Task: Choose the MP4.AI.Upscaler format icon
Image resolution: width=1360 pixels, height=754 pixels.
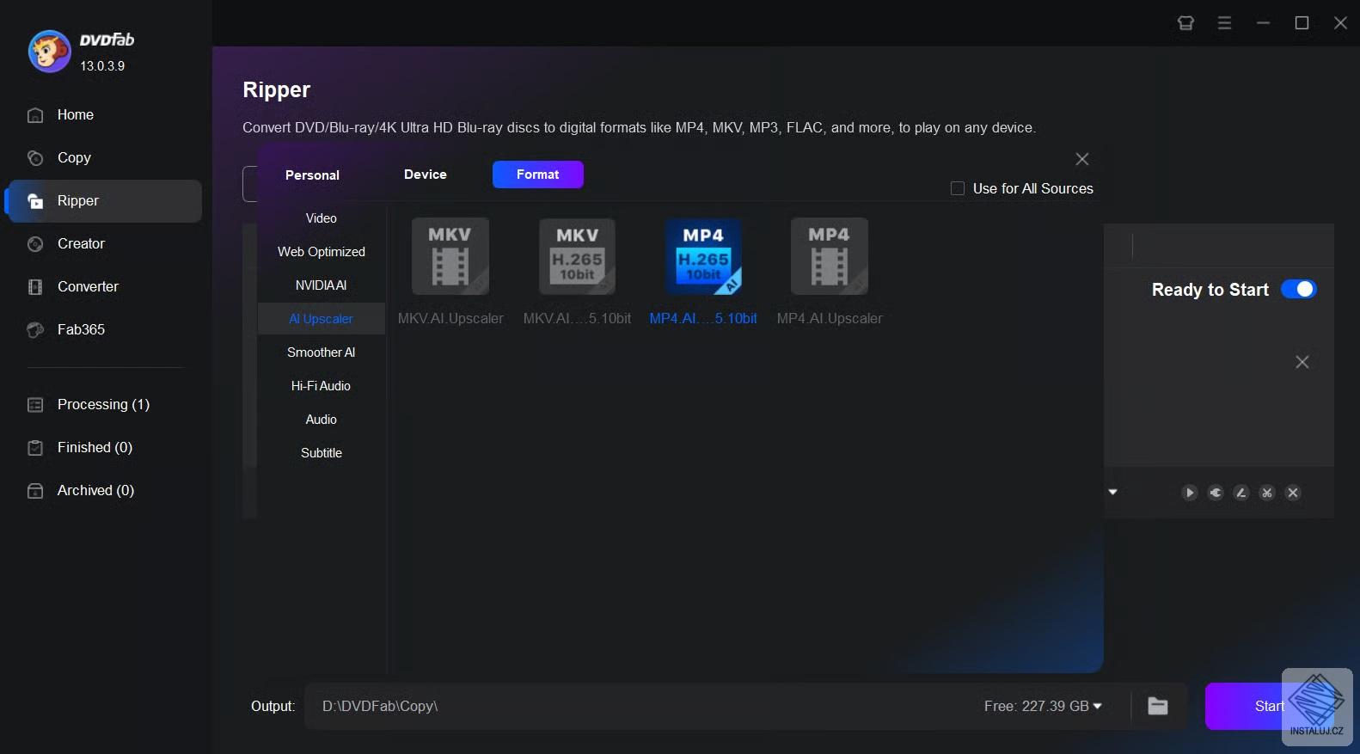Action: [x=830, y=256]
